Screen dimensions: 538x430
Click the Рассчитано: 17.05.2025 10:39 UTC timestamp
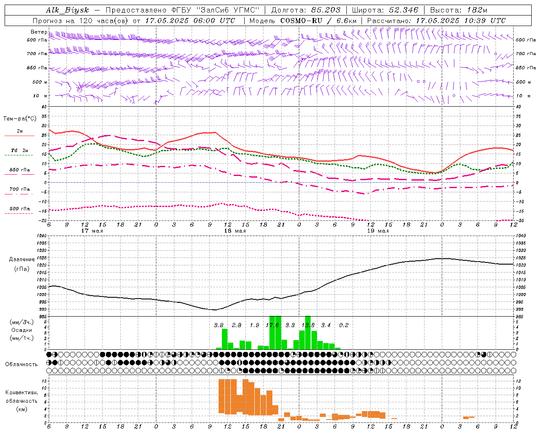(x=436, y=21)
